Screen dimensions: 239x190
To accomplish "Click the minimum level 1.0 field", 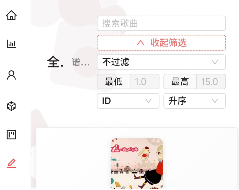I will coord(145,82).
